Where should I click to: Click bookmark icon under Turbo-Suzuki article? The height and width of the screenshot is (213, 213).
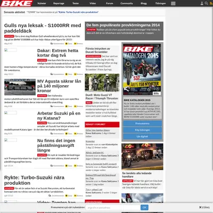click(x=75, y=195)
